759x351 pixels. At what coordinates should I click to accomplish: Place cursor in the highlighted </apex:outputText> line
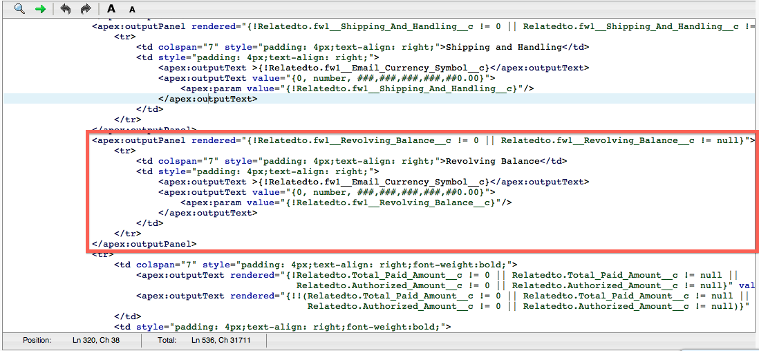208,99
